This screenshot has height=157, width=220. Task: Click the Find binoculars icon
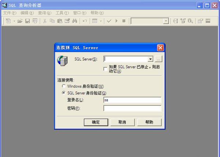tap(75, 21)
